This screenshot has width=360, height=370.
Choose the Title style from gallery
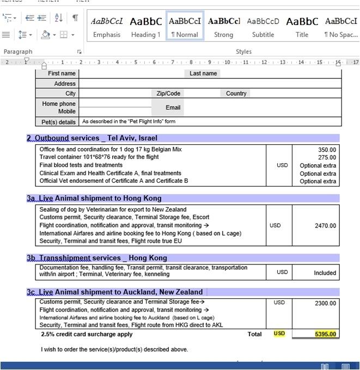tap(302, 27)
